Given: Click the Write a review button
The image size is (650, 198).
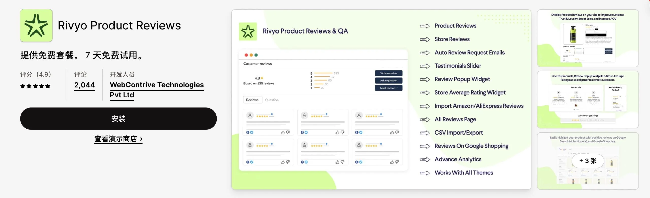Looking at the screenshot, I should click(388, 73).
